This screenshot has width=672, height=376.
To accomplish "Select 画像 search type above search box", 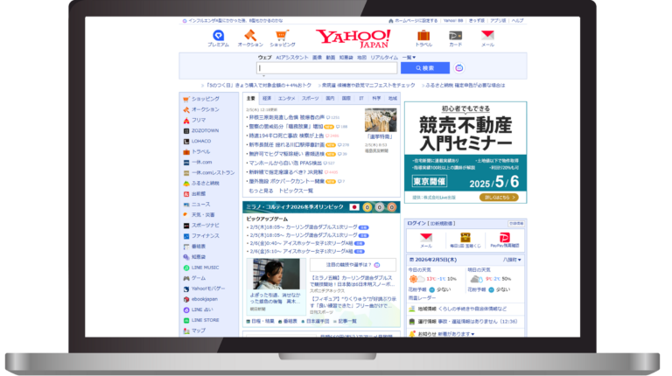I will [317, 57].
